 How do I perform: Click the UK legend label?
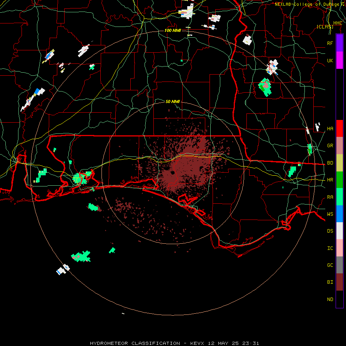330,60
